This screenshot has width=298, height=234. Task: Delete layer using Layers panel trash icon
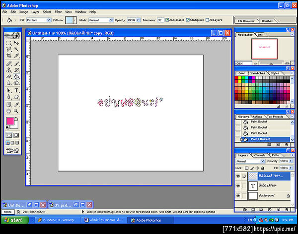point(287,210)
